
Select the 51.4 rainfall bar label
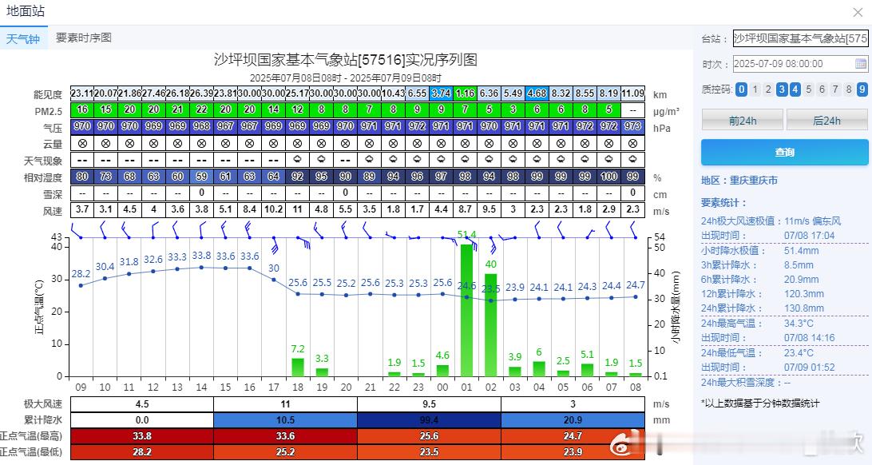[x=466, y=235]
